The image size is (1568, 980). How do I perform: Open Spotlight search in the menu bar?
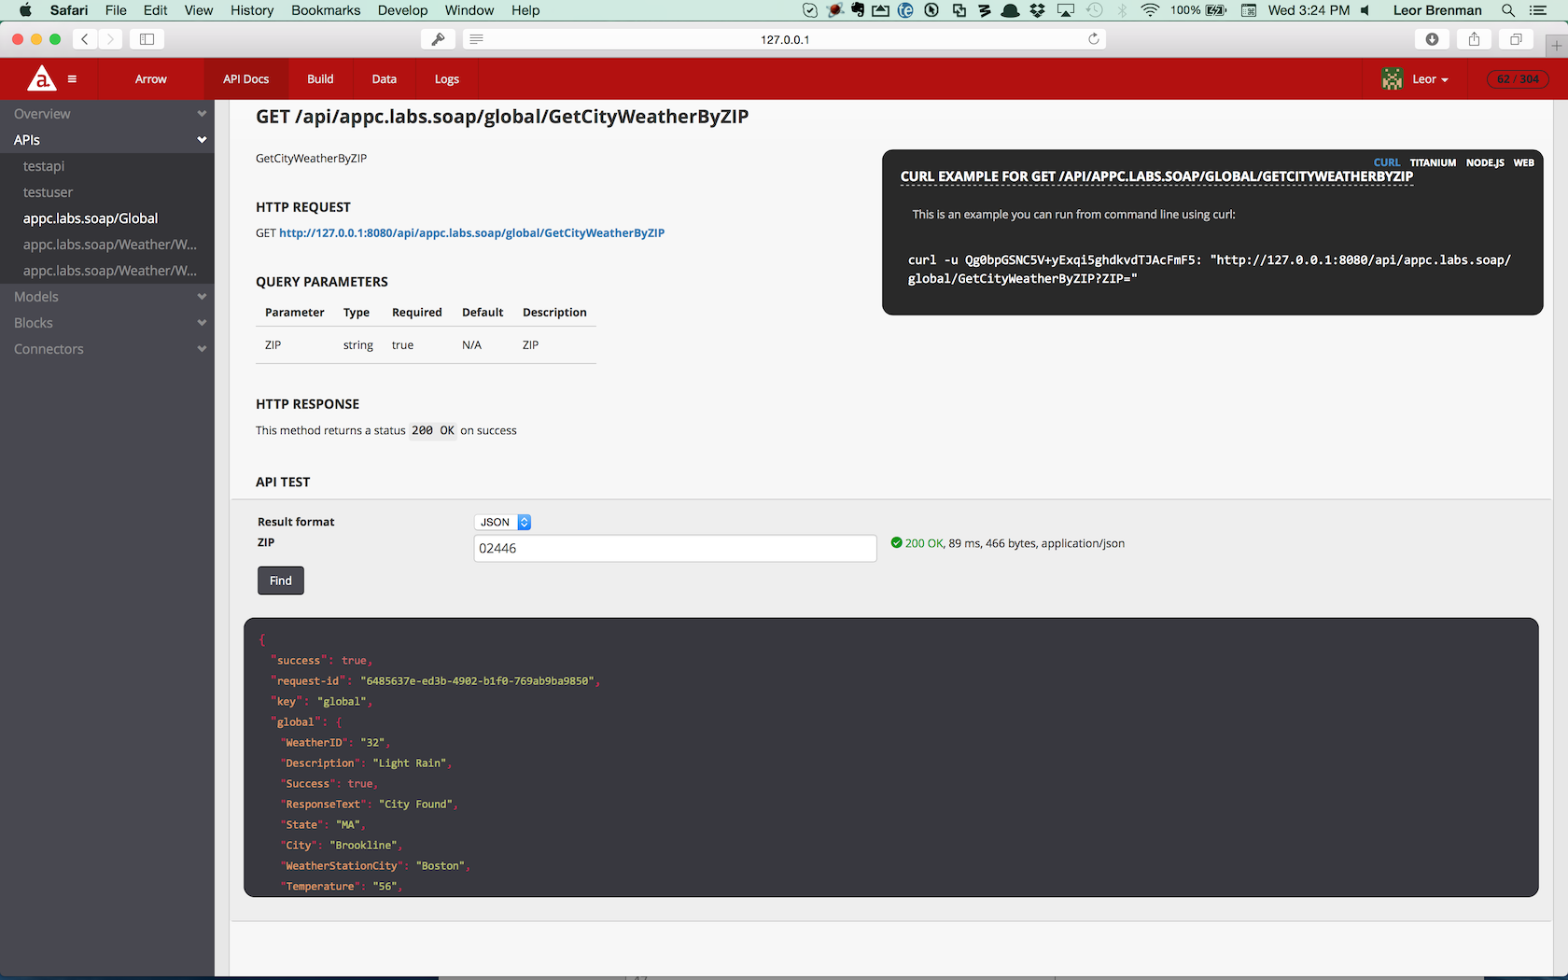coord(1507,10)
